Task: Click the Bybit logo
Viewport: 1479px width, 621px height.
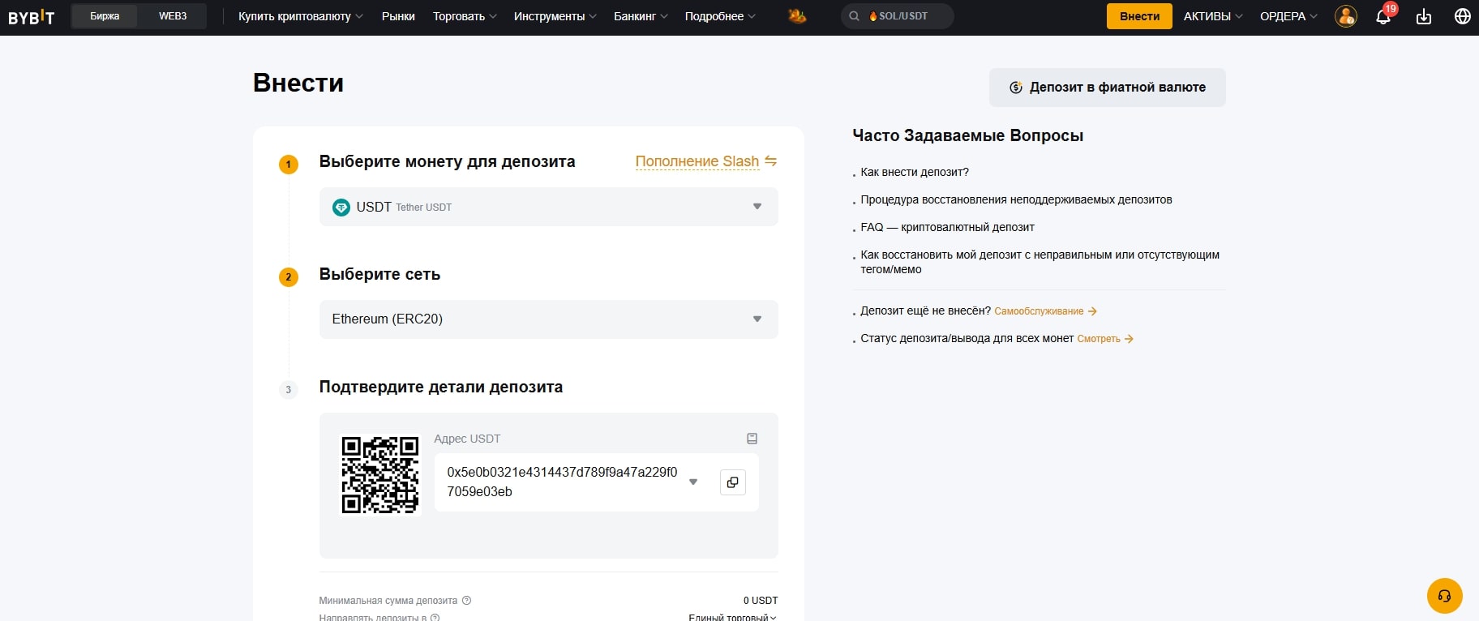Action: (32, 16)
